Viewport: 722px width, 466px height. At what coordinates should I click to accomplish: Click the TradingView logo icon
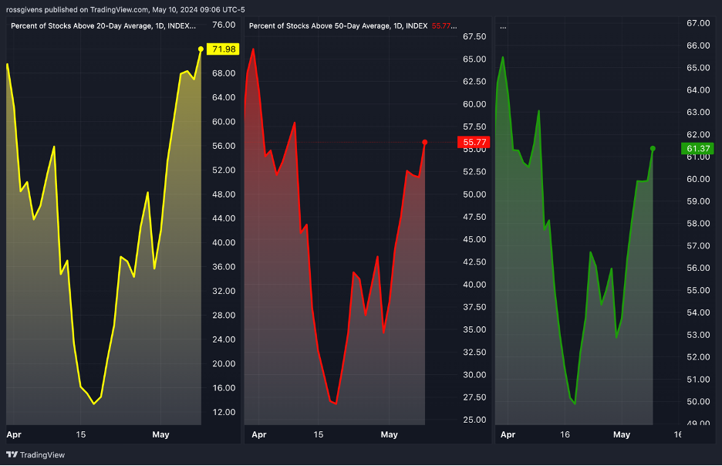(x=12, y=454)
